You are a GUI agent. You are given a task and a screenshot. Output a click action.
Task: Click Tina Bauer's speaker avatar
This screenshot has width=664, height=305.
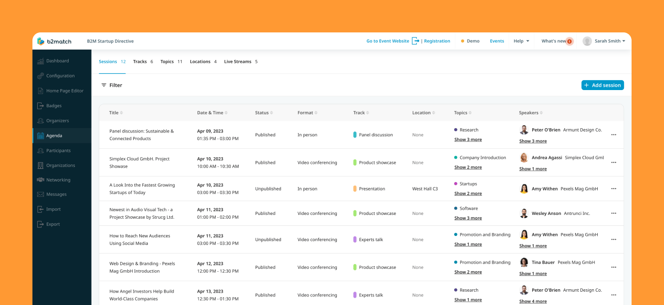click(x=524, y=263)
